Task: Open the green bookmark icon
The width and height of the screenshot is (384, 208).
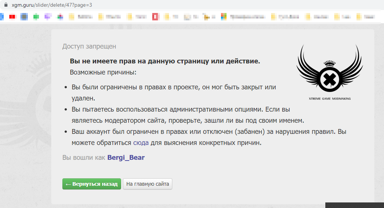Action: pyautogui.click(x=36, y=17)
